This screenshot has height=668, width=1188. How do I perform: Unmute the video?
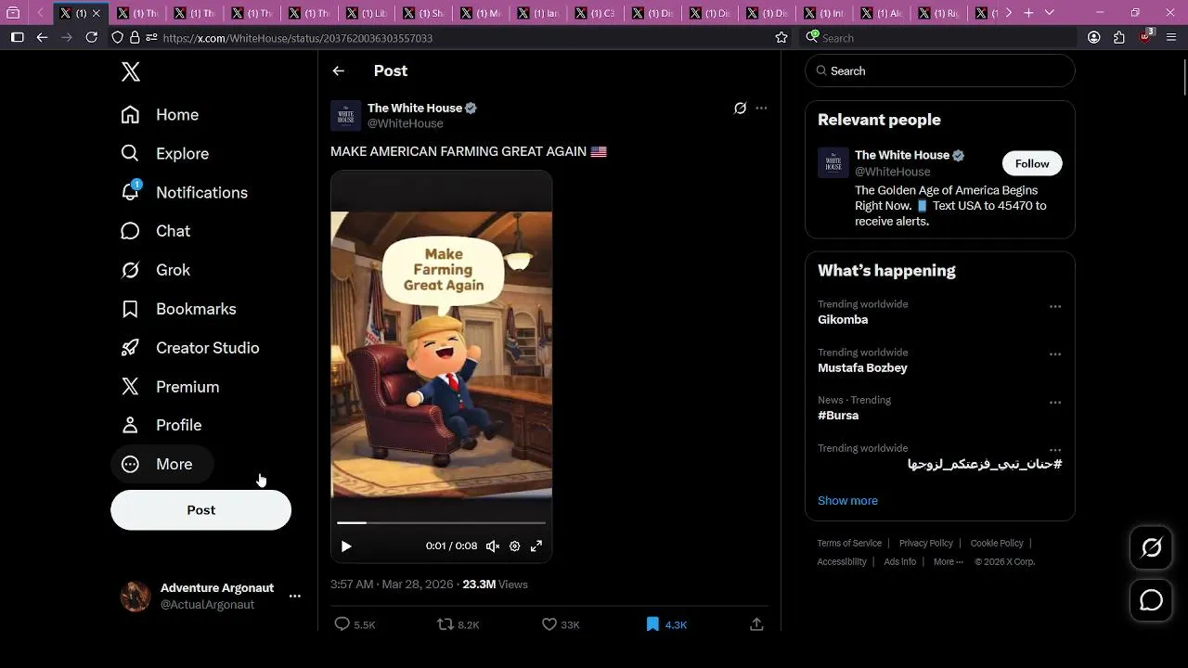point(493,546)
